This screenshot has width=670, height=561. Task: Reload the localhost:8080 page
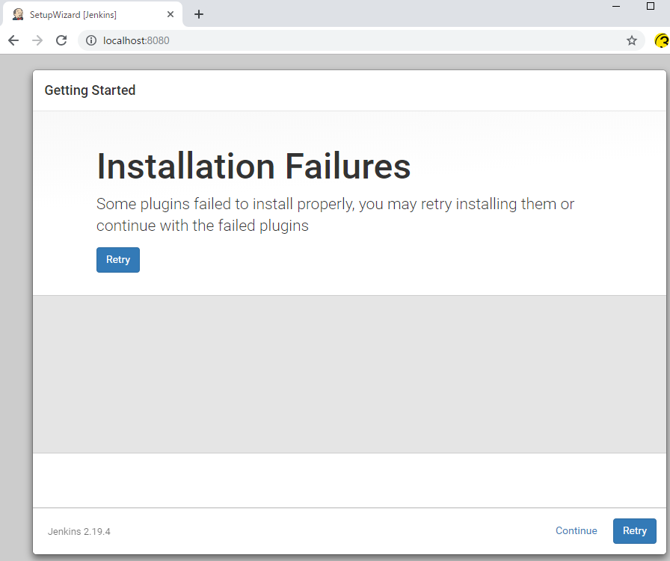61,40
